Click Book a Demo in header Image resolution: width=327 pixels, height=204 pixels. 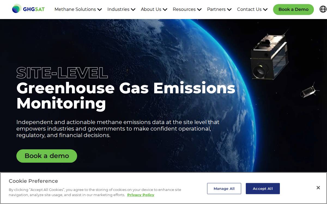(x=293, y=10)
